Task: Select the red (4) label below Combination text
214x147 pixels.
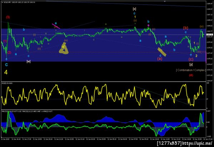Action: click(x=191, y=75)
